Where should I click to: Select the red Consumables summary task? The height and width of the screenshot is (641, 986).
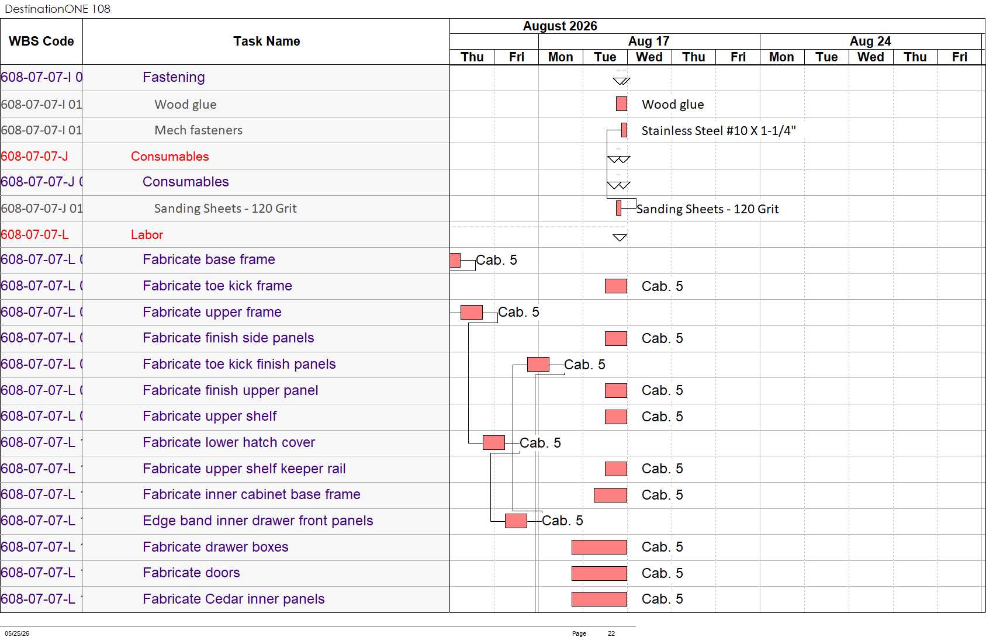pyautogui.click(x=169, y=156)
